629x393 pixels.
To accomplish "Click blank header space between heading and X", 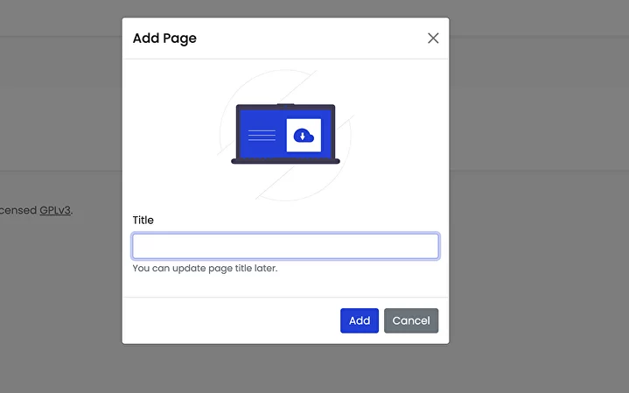I will (x=306, y=39).
